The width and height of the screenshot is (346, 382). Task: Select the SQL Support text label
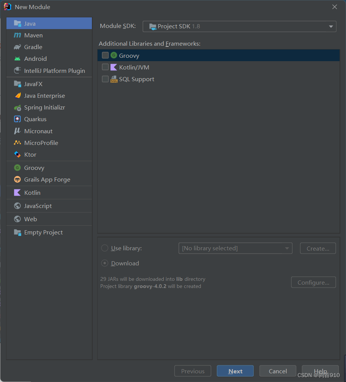click(x=137, y=79)
